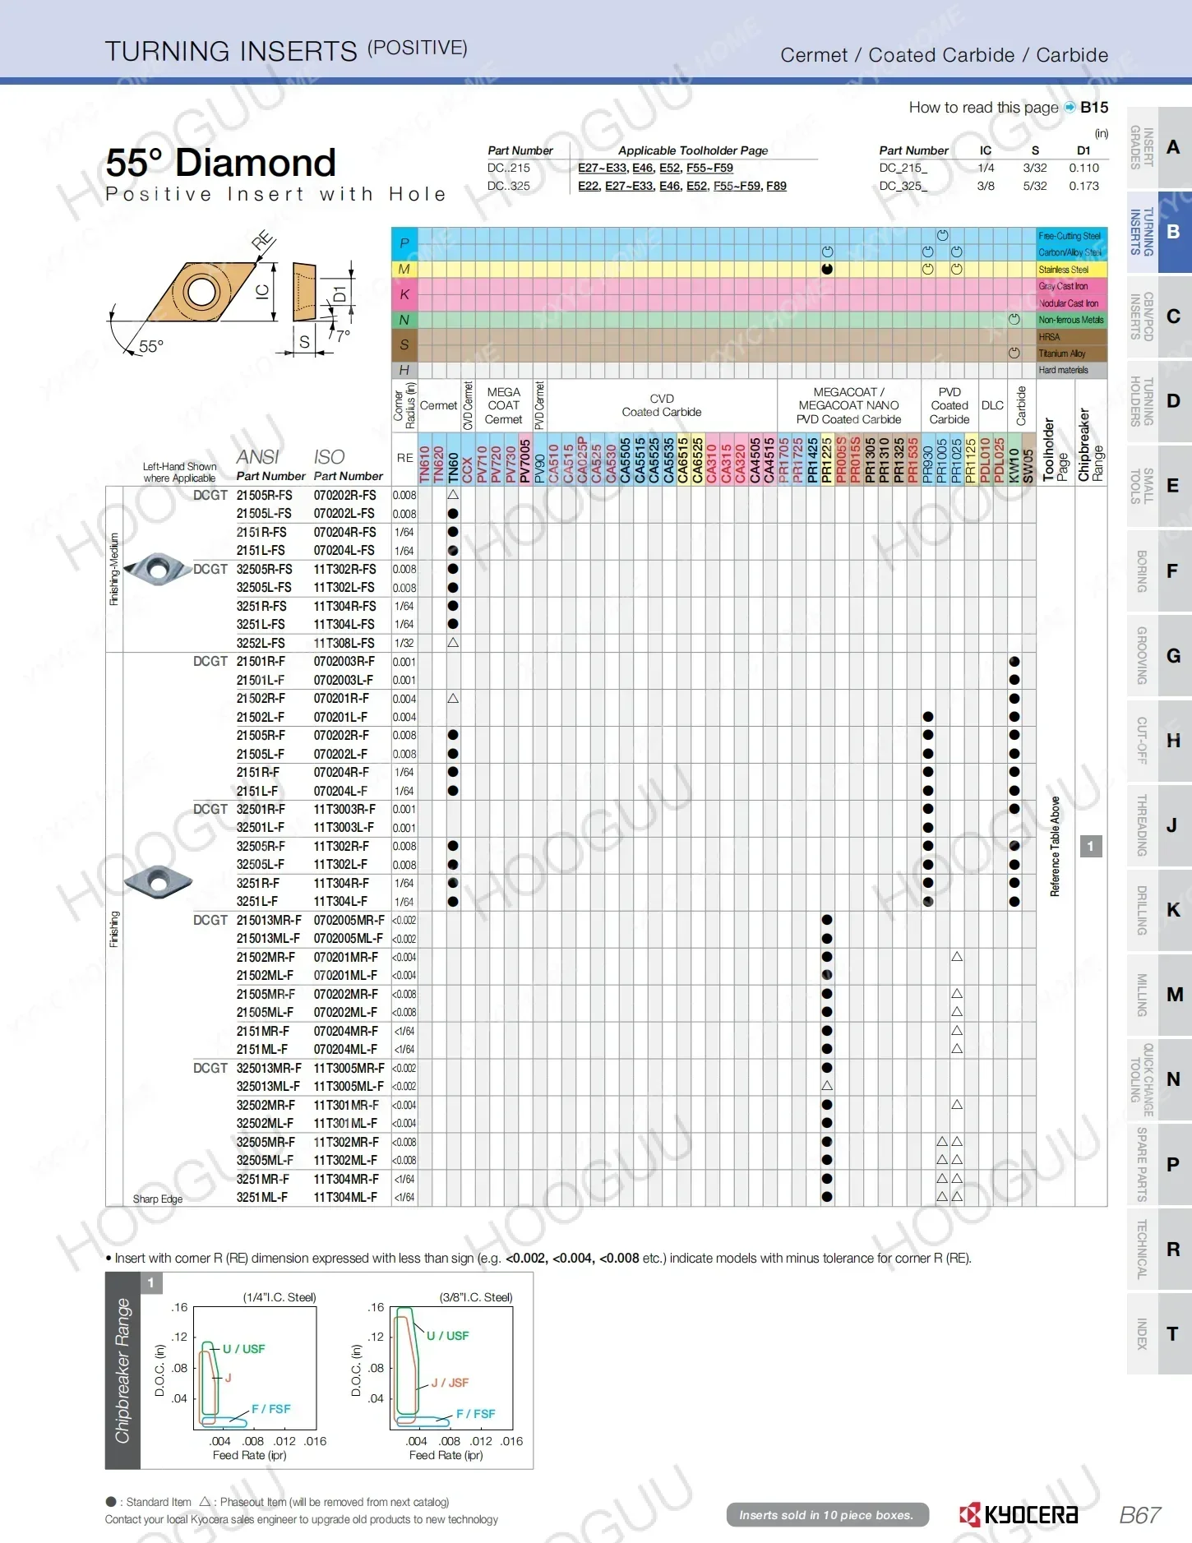Image resolution: width=1192 pixels, height=1543 pixels.
Task: Open section G Grooving tab
Action: click(1158, 656)
